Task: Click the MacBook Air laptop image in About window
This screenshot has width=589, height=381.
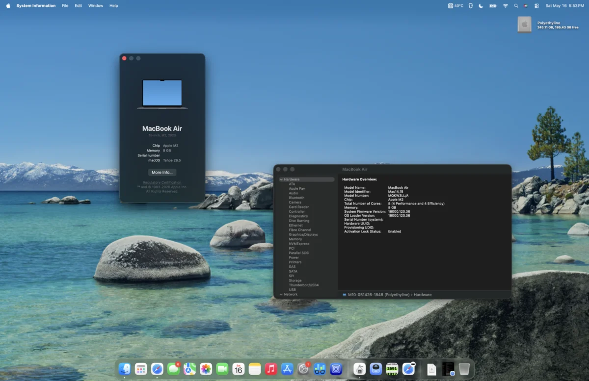Action: (x=162, y=94)
